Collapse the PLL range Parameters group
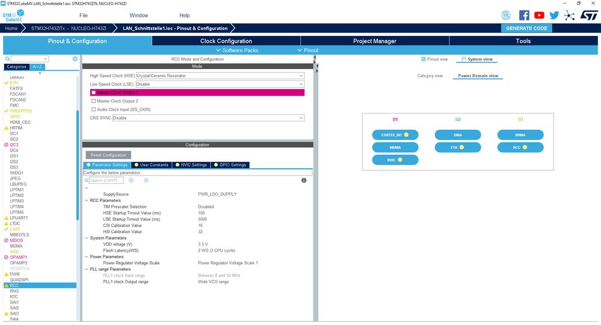The width and height of the screenshot is (601, 325). tap(86, 270)
